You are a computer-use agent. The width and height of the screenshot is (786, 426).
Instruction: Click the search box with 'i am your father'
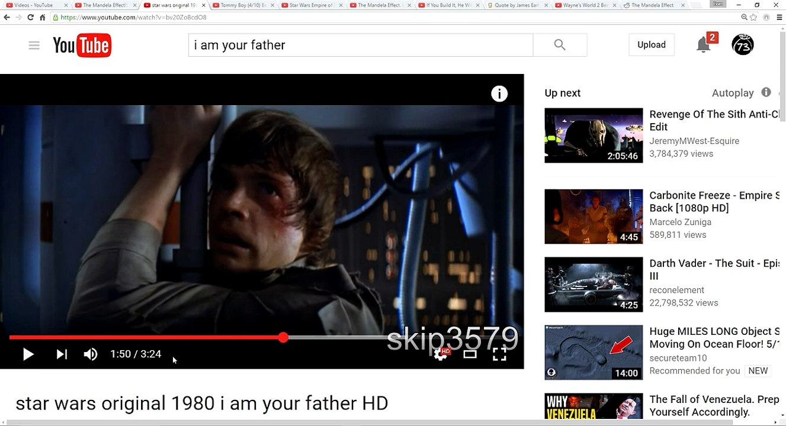point(361,45)
